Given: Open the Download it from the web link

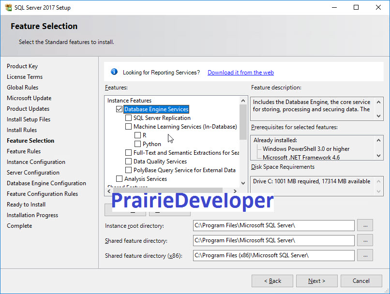Looking at the screenshot, I should pos(240,72).
